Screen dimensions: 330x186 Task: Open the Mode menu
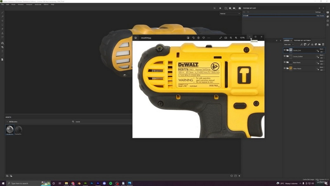tap(13, 5)
